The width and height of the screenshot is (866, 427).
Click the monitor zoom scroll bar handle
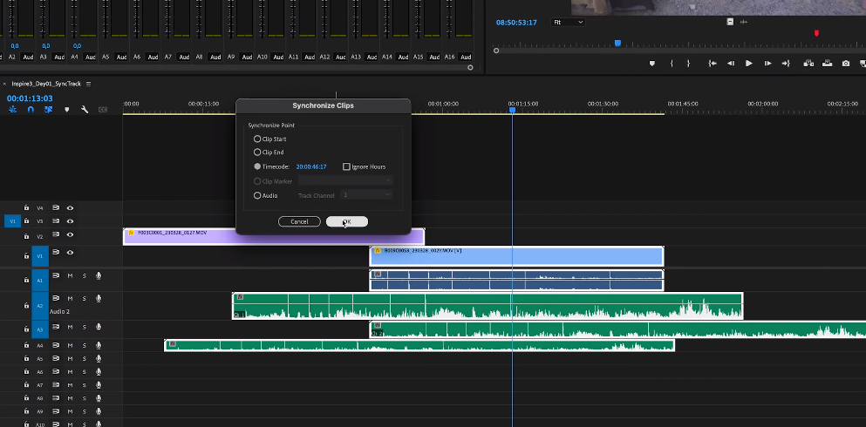click(x=496, y=51)
